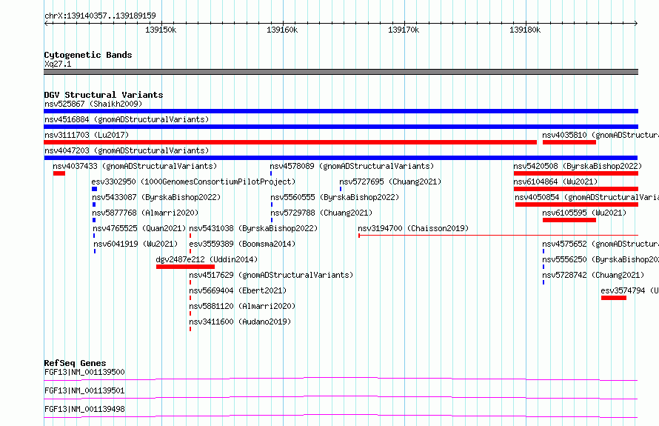The image size is (659, 426).
Task: Click the 139150k ruler position label
Action: click(161, 30)
